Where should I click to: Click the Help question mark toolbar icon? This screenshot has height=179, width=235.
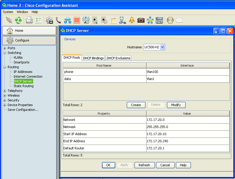(170, 20)
